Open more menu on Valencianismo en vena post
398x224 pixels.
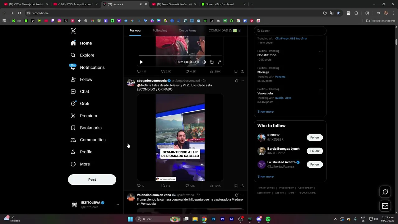tap(242, 195)
